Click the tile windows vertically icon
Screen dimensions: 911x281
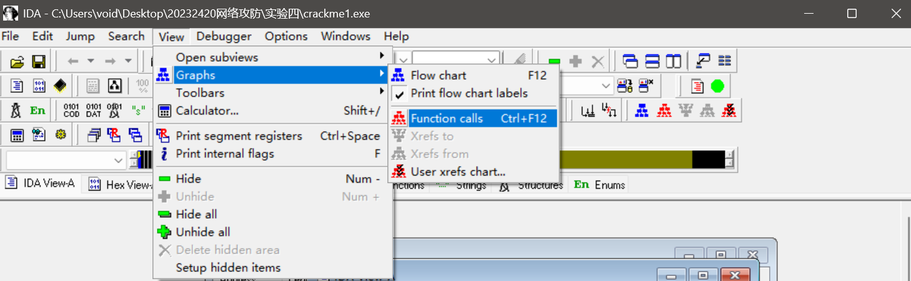(674, 61)
